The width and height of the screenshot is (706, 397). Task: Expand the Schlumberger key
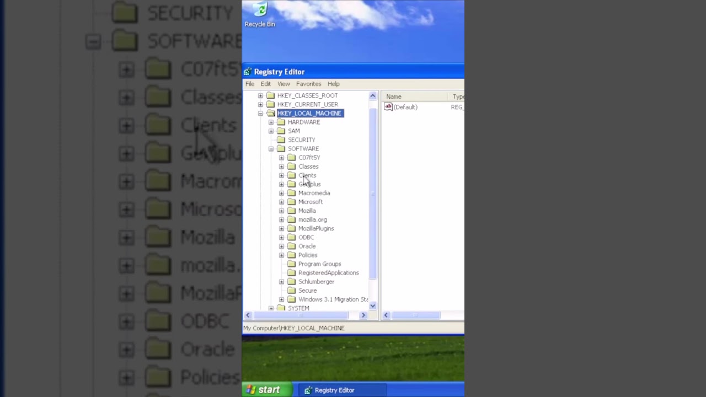click(x=281, y=282)
